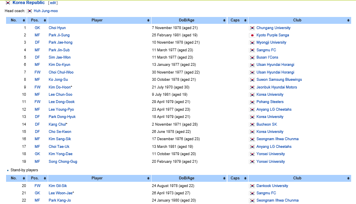Click the Japan flag beside Kyoto Purple Sanga
Viewport: 356px width, 204px height.
252,36
